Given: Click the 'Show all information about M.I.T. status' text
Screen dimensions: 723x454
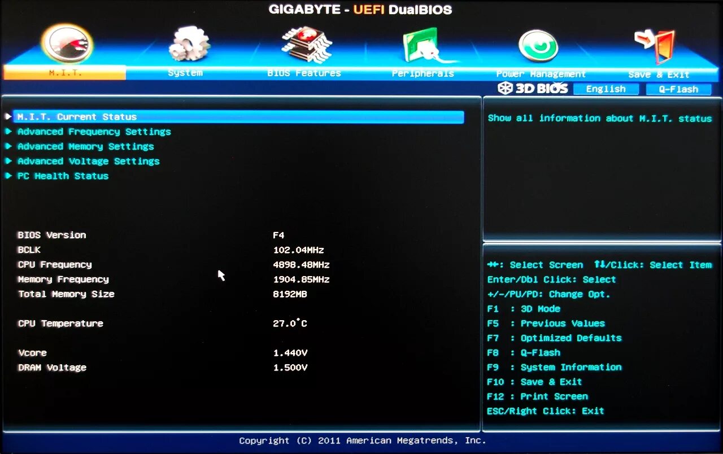Looking at the screenshot, I should (600, 119).
